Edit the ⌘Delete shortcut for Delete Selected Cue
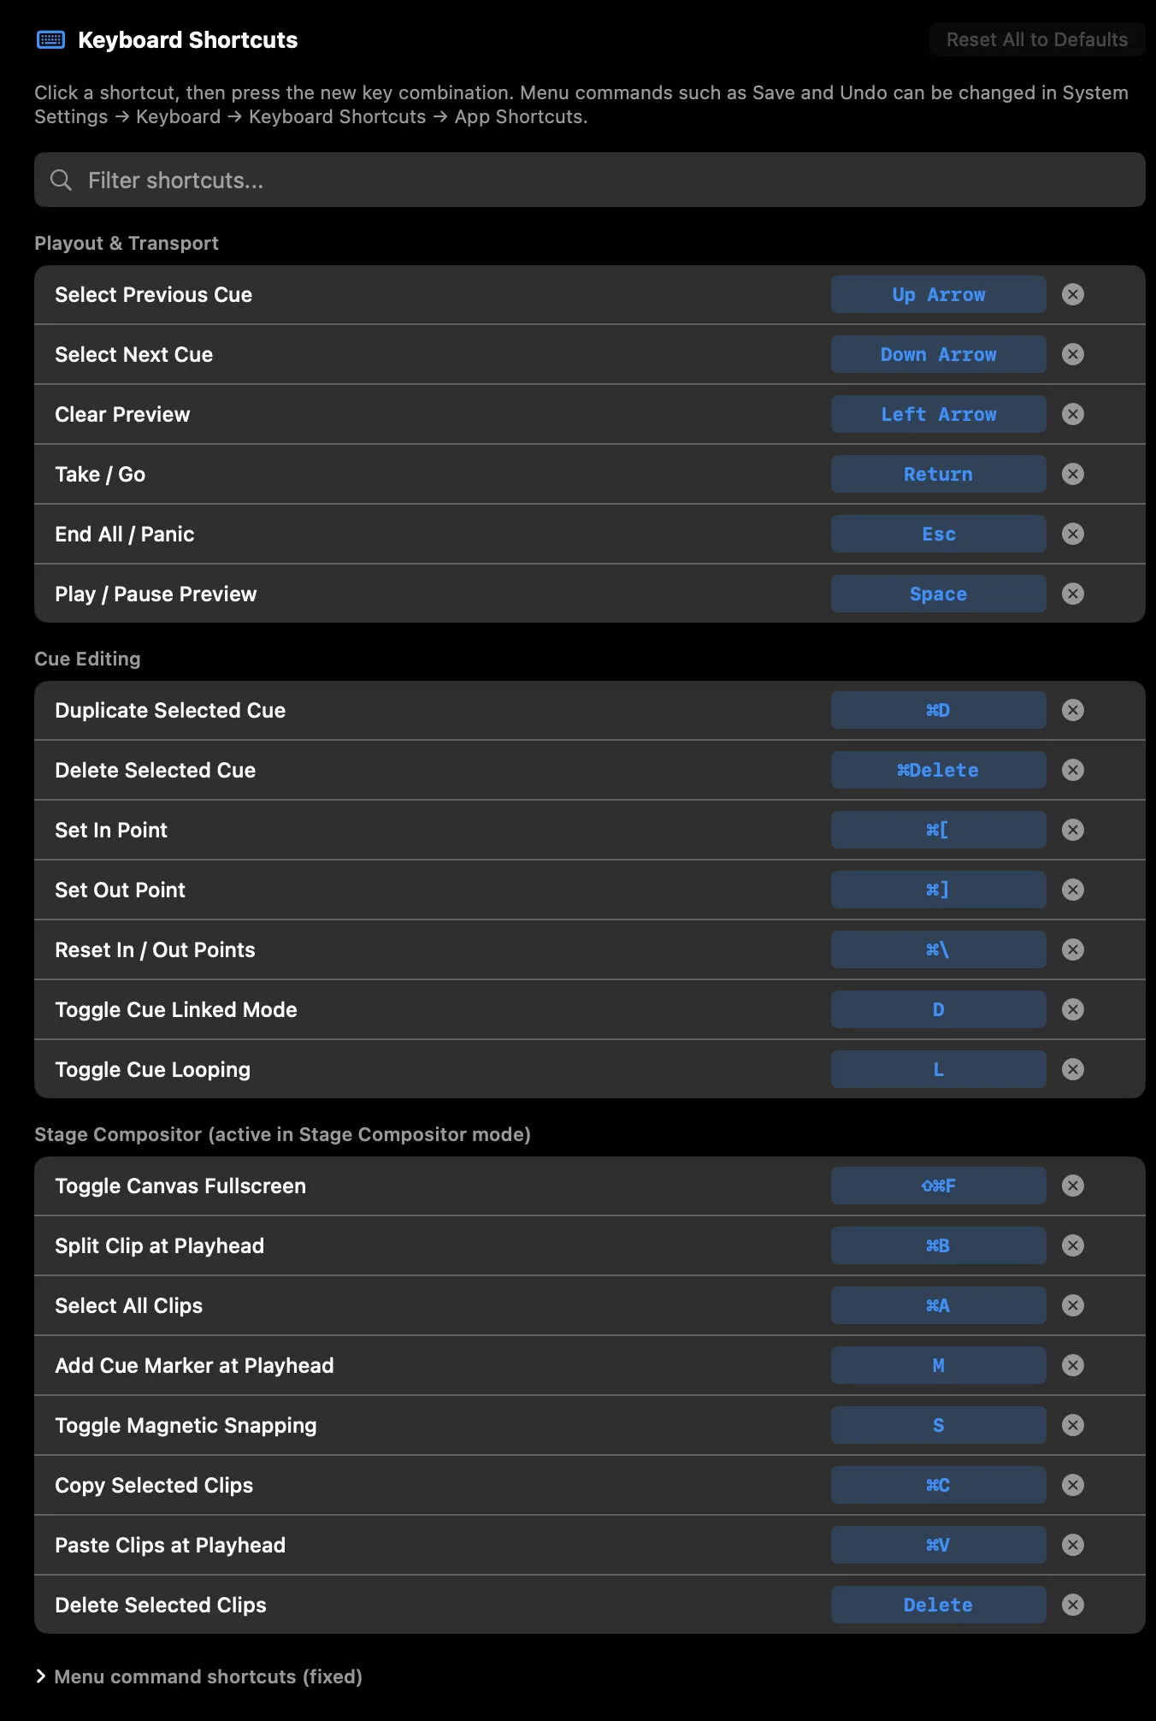Image resolution: width=1156 pixels, height=1721 pixels. [938, 770]
